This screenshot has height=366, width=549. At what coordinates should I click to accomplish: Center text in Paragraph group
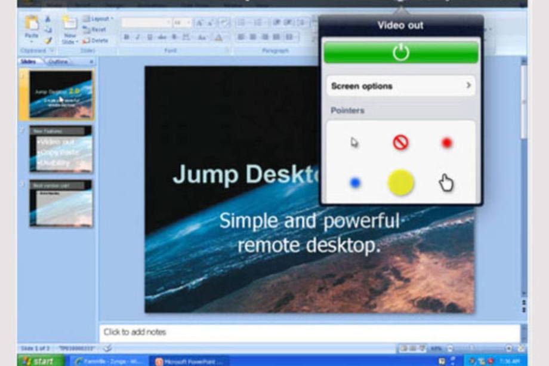[253, 37]
